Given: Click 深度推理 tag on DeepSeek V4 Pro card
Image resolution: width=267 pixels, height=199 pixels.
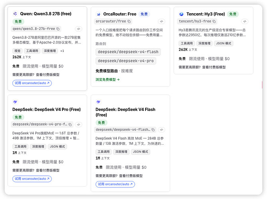Looking at the screenshot, I should tap(38, 146).
